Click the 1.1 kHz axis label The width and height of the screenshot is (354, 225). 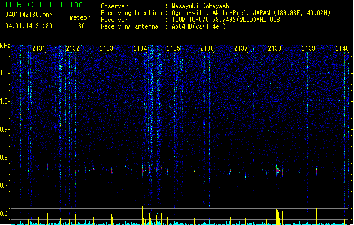(5, 73)
